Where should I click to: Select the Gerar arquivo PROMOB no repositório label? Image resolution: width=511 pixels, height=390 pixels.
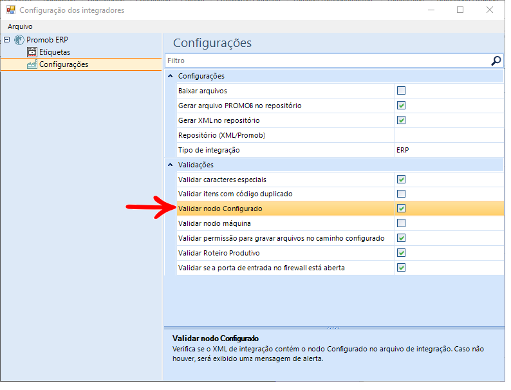tap(240, 106)
